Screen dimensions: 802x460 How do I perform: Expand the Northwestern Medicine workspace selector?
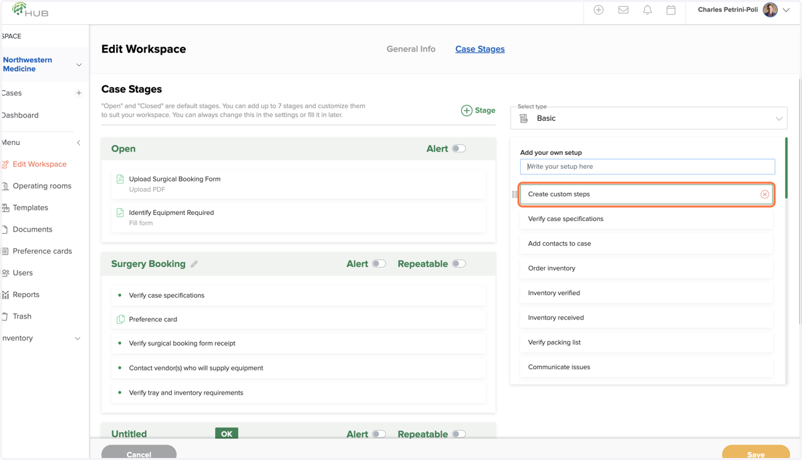point(79,65)
